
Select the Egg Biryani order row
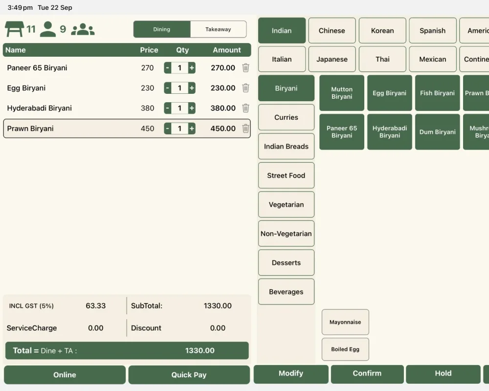tap(127, 88)
